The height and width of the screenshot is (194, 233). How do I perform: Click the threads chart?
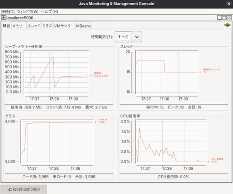pyautogui.click(x=167, y=72)
